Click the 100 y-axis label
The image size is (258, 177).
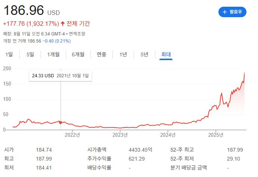(7, 99)
